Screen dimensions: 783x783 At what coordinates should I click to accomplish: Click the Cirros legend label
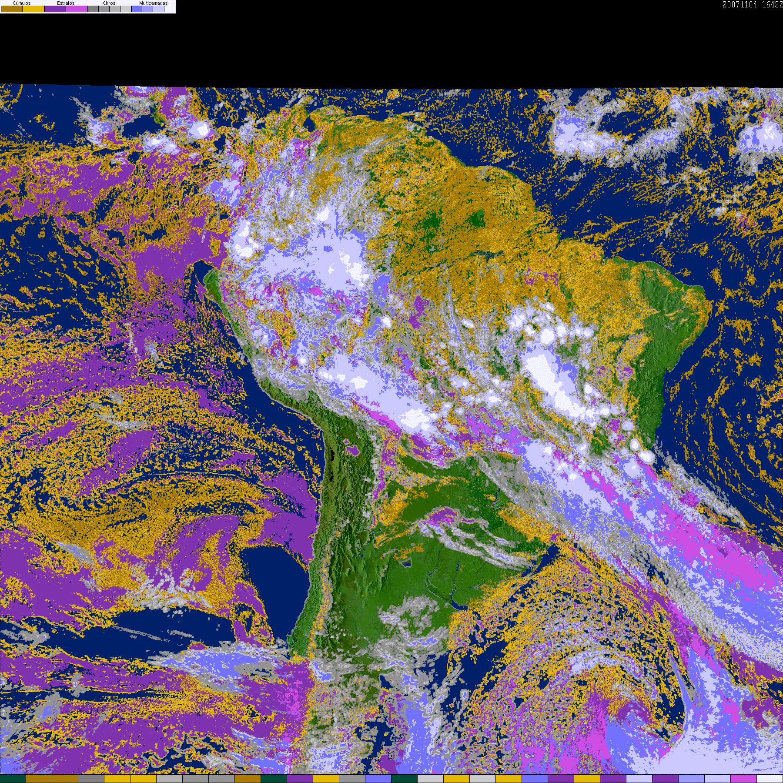click(x=109, y=3)
